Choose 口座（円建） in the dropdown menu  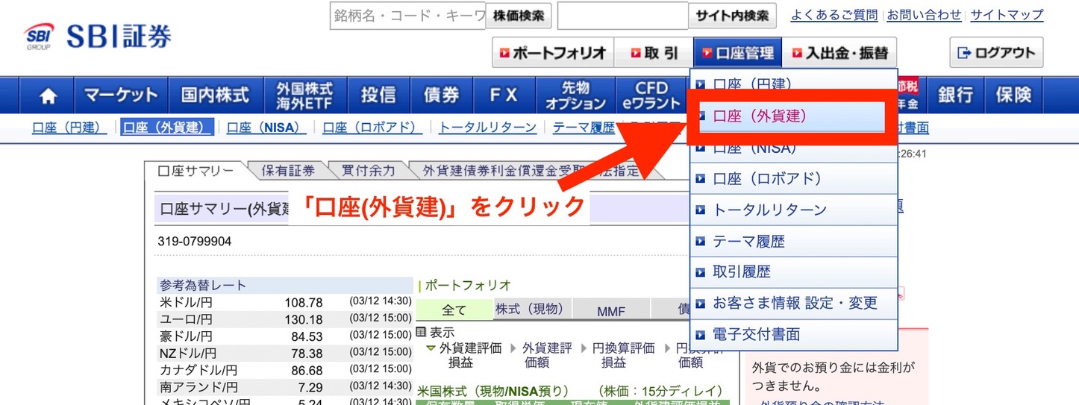[x=794, y=84]
